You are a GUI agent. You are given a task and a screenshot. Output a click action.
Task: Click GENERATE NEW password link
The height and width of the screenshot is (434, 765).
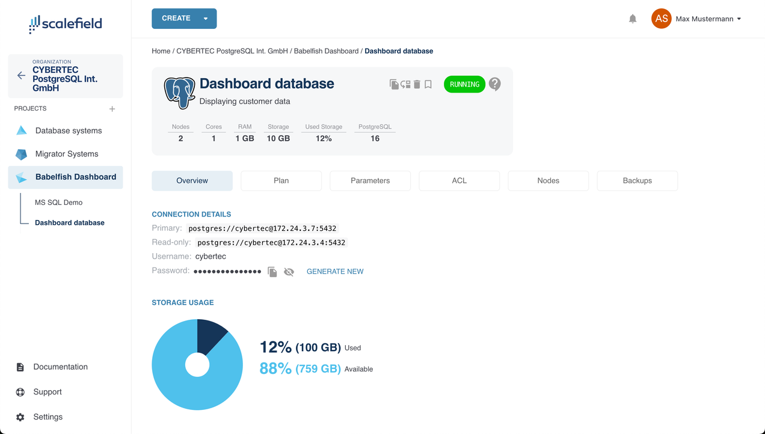tap(335, 272)
